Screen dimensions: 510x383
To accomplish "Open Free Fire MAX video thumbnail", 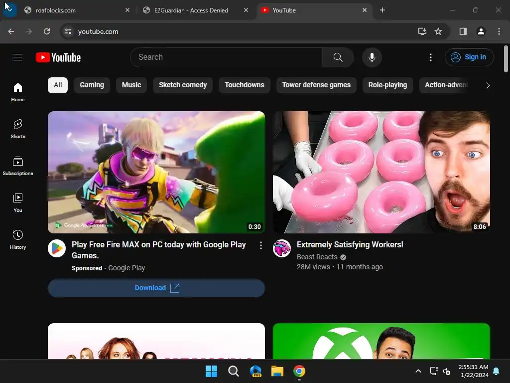I will 156,172.
